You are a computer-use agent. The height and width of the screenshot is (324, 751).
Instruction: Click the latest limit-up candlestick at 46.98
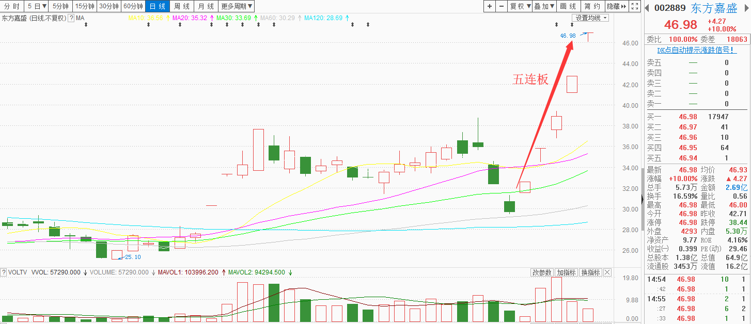(x=588, y=36)
